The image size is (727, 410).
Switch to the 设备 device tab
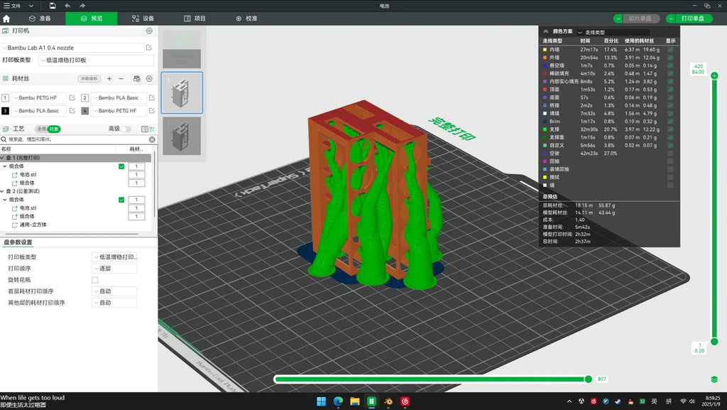[x=143, y=18]
